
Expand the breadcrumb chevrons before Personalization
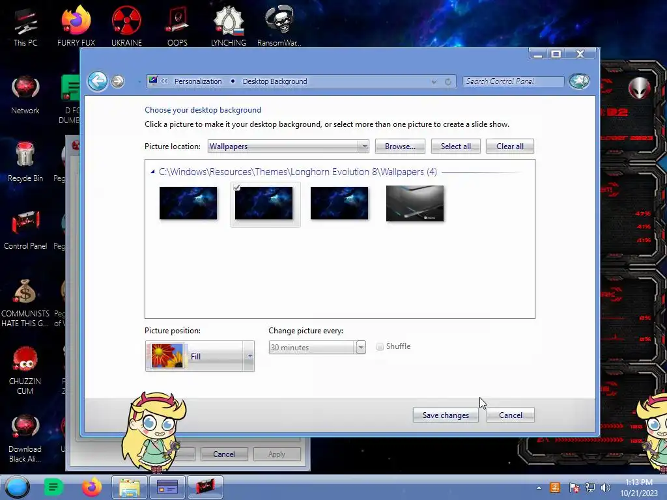(x=164, y=81)
